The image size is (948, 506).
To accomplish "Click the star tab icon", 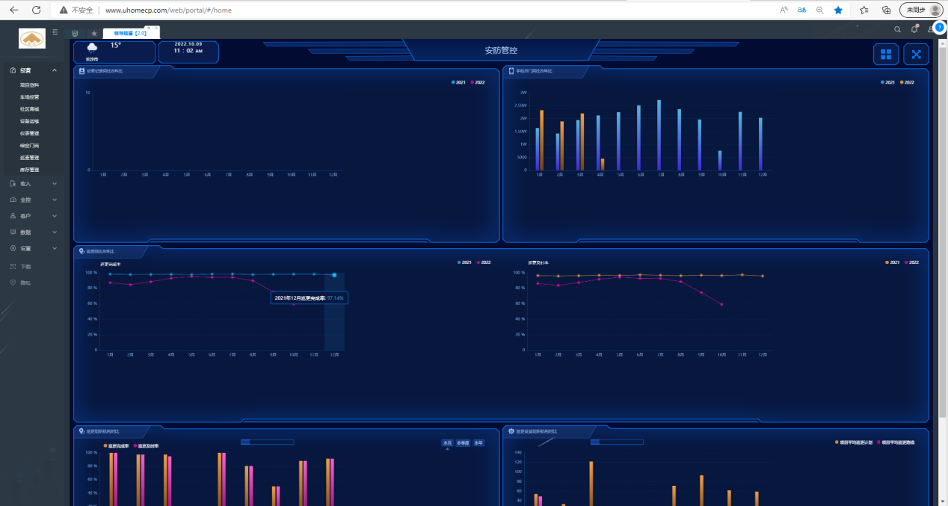I will 94,33.
